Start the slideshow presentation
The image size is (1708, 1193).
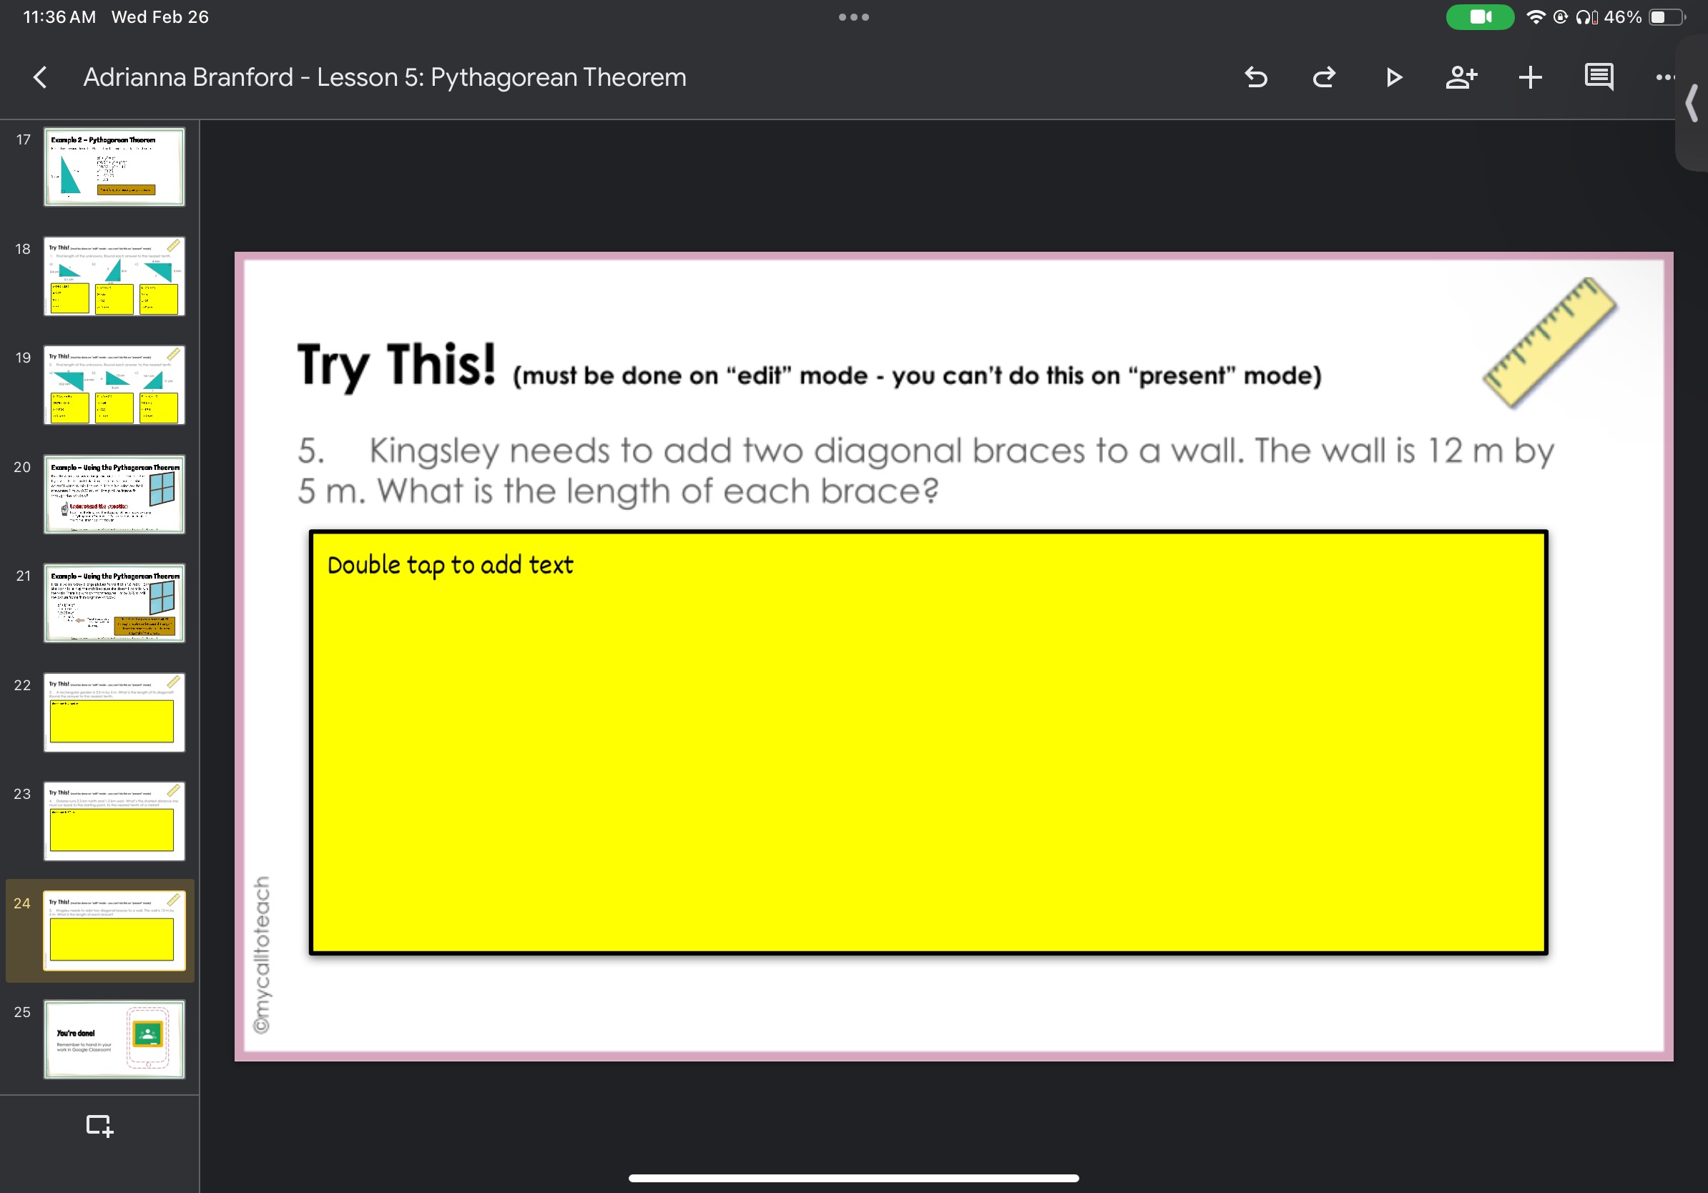point(1393,77)
